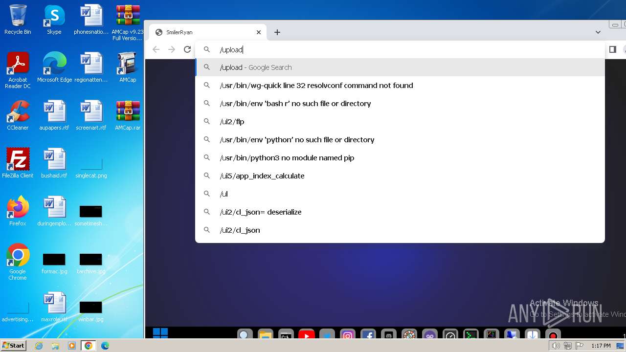The image size is (626, 352).
Task: Select the '/ui2/flp' suggestion
Action: click(400, 122)
